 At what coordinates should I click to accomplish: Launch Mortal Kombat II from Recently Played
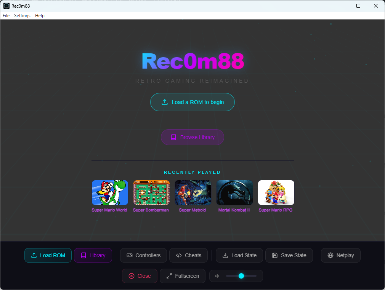(234, 192)
